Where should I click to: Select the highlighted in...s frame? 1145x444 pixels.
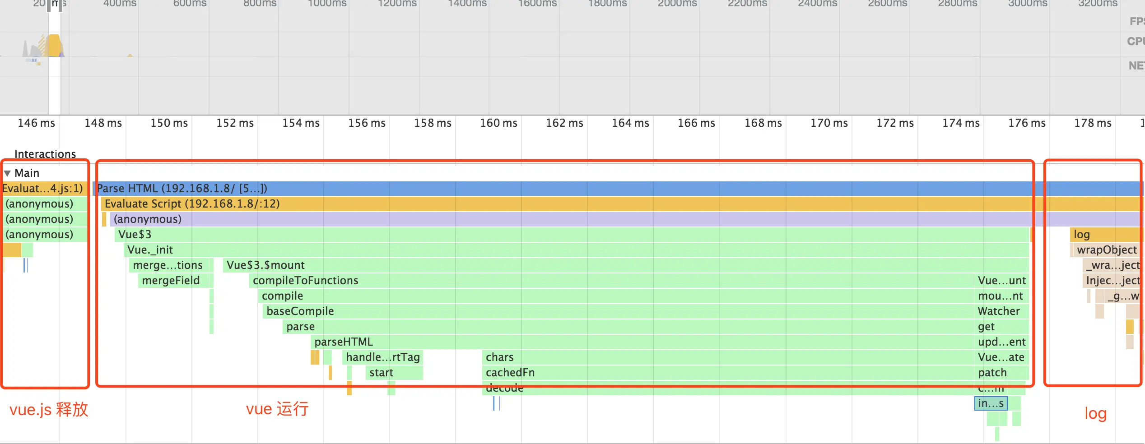point(991,403)
